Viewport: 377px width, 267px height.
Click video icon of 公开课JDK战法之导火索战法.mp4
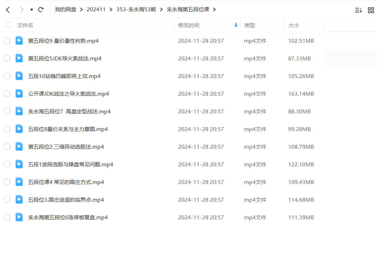point(19,93)
